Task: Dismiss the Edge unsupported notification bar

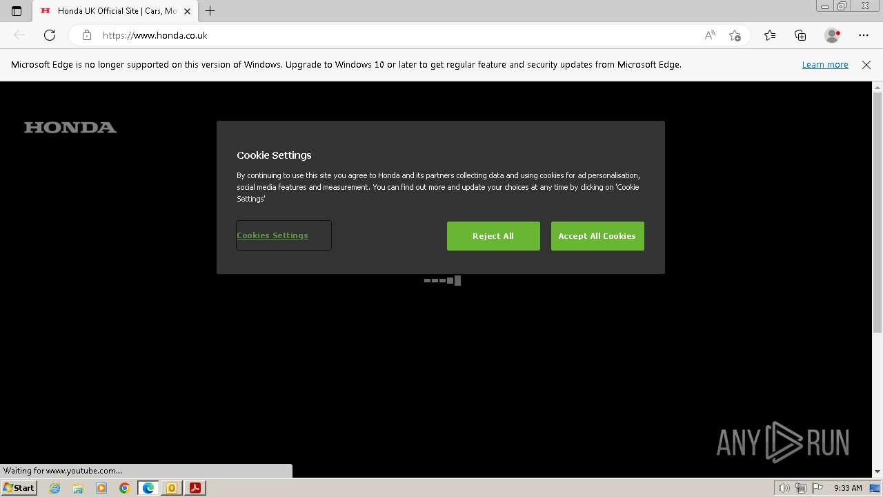Action: click(x=866, y=65)
